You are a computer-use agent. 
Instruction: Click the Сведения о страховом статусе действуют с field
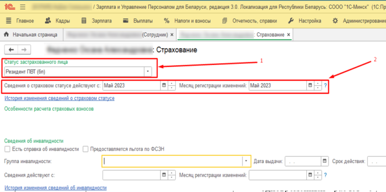(x=132, y=86)
